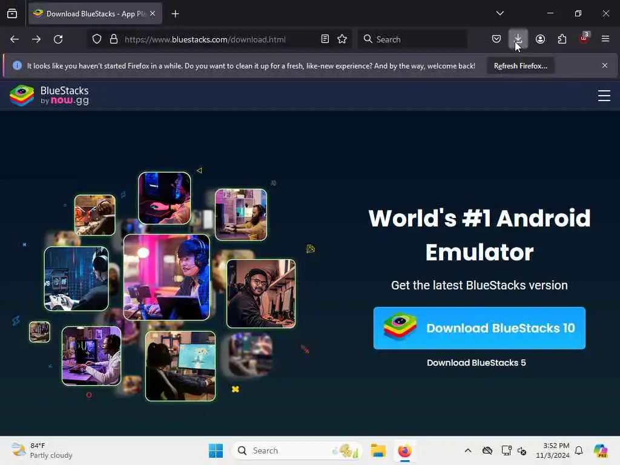
Task: Bookmark this page with star icon
Action: click(x=343, y=39)
